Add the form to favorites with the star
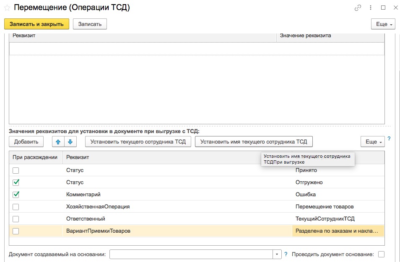The height and width of the screenshot is (262, 400). pos(7,8)
